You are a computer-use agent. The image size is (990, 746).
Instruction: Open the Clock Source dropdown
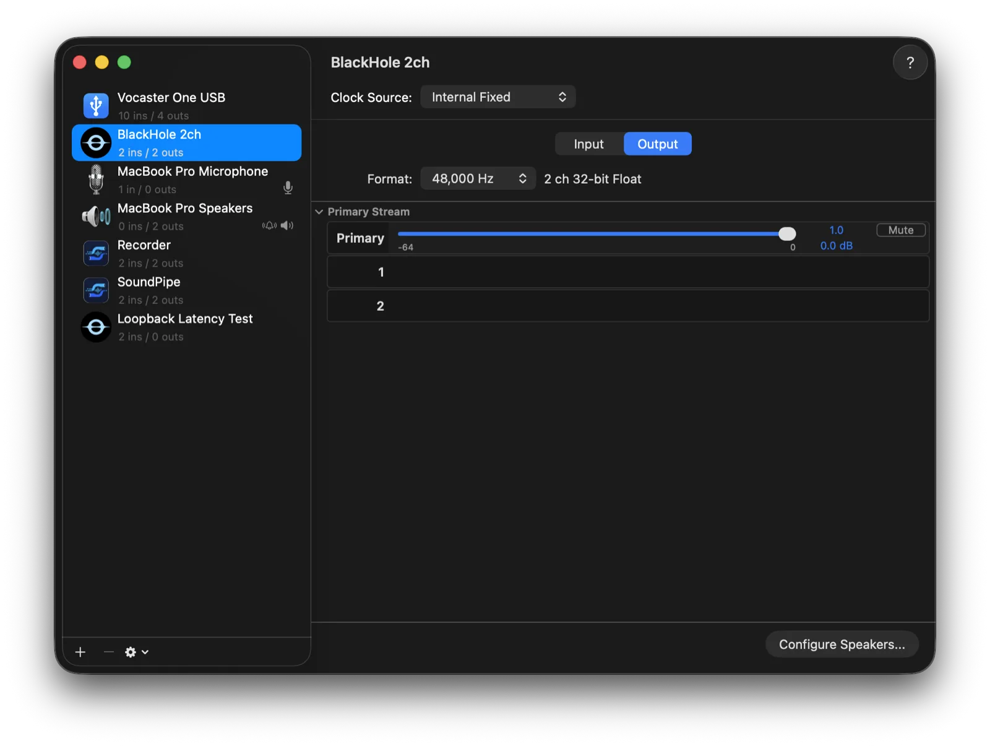(498, 97)
